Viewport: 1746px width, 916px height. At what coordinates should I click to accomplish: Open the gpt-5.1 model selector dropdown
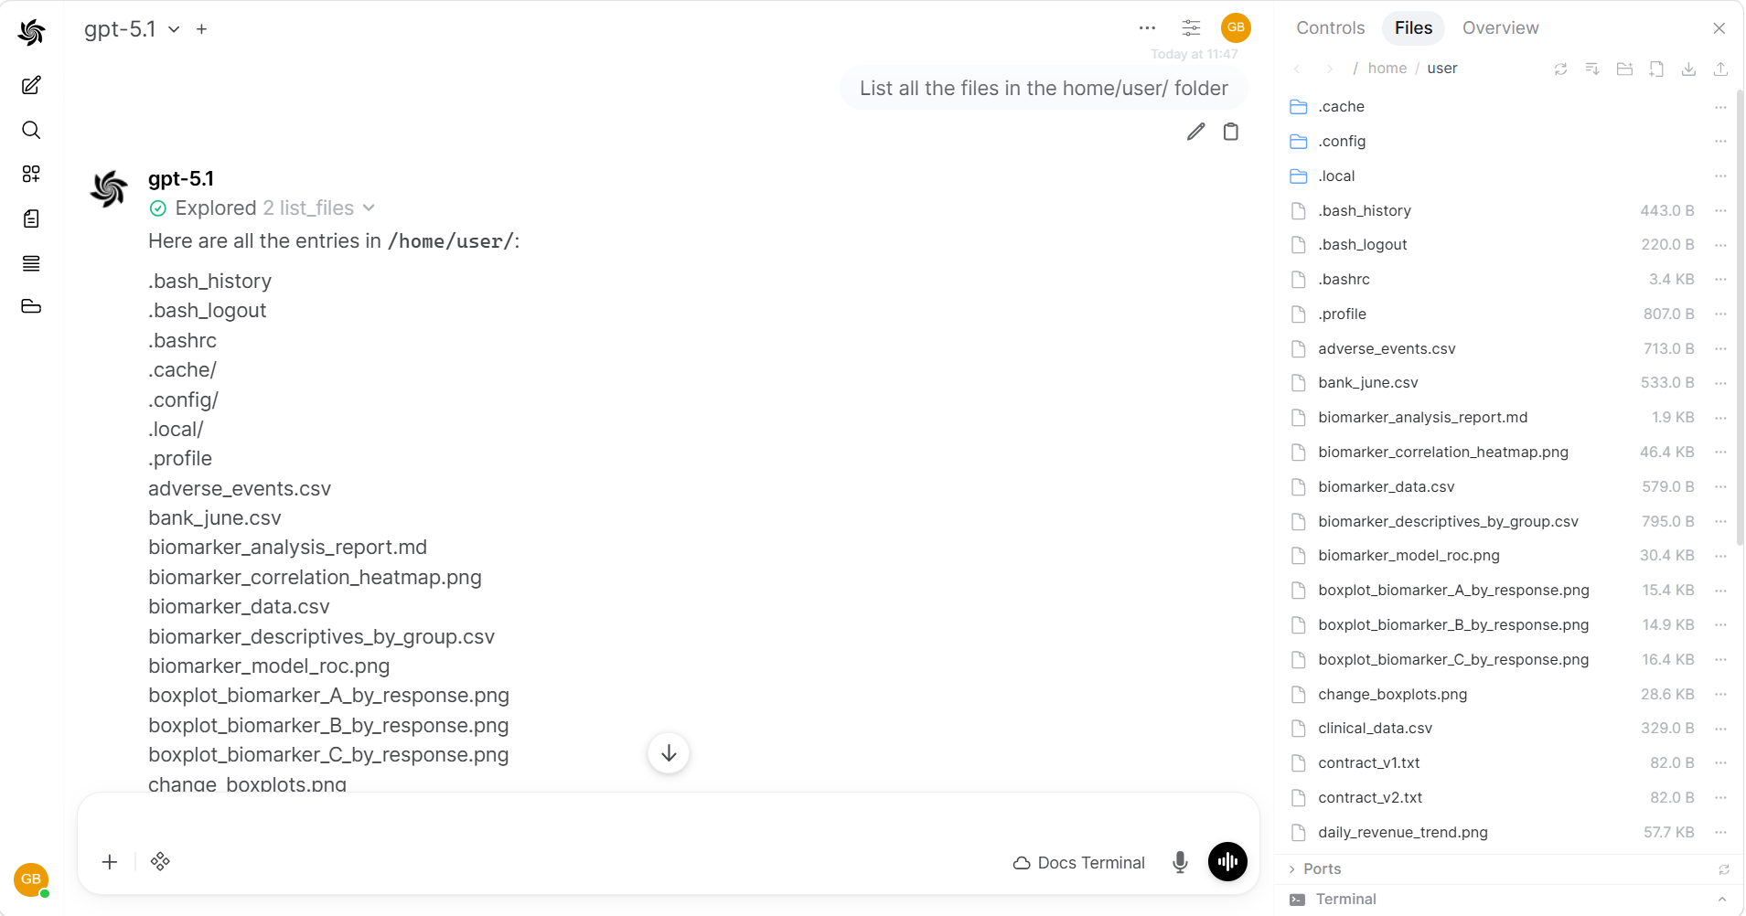(x=132, y=29)
